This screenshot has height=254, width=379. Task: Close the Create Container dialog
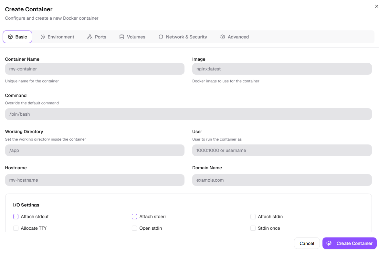click(376, 6)
